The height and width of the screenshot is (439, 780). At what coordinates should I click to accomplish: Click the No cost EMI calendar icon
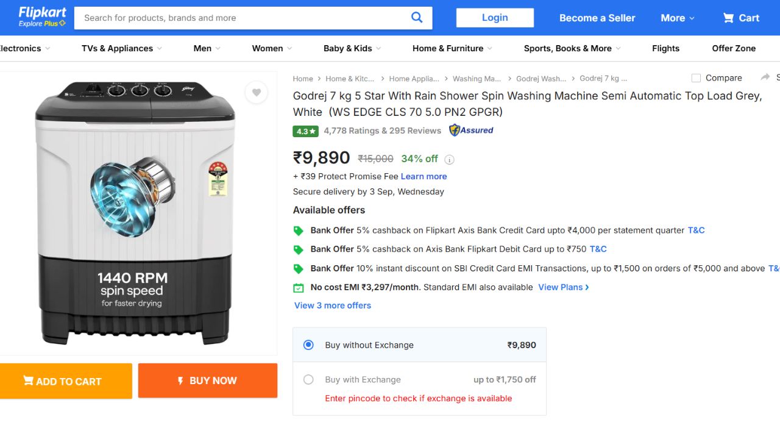pyautogui.click(x=299, y=288)
